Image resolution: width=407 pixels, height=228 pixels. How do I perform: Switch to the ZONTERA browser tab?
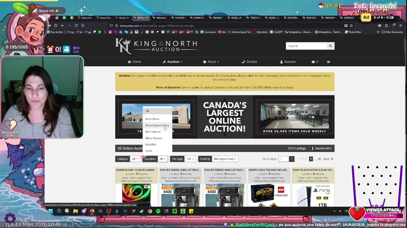pyautogui.click(x=291, y=18)
